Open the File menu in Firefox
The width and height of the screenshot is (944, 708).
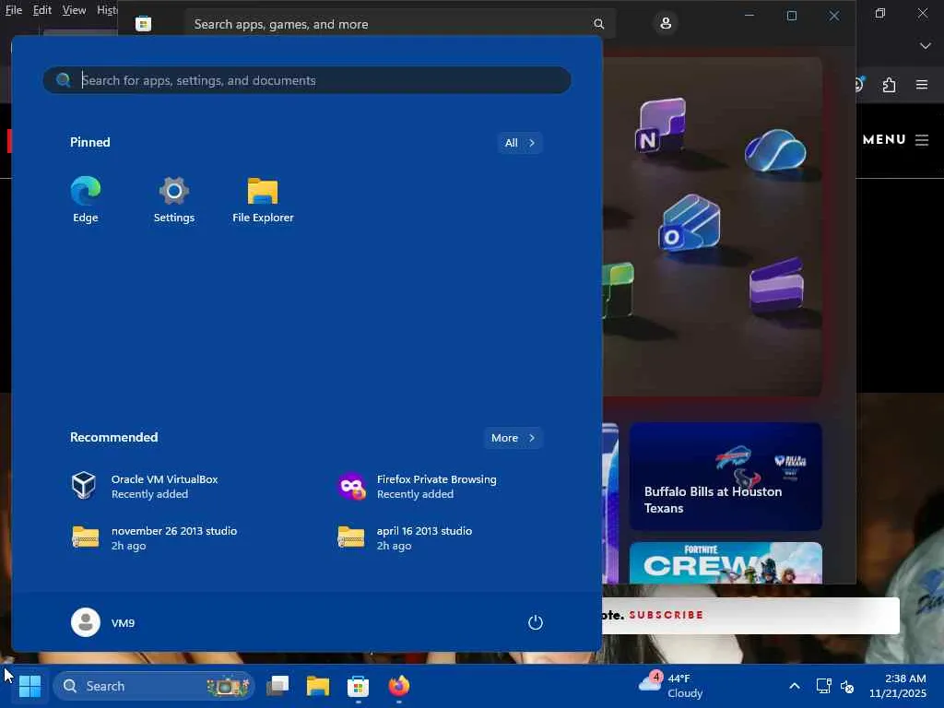[13, 10]
